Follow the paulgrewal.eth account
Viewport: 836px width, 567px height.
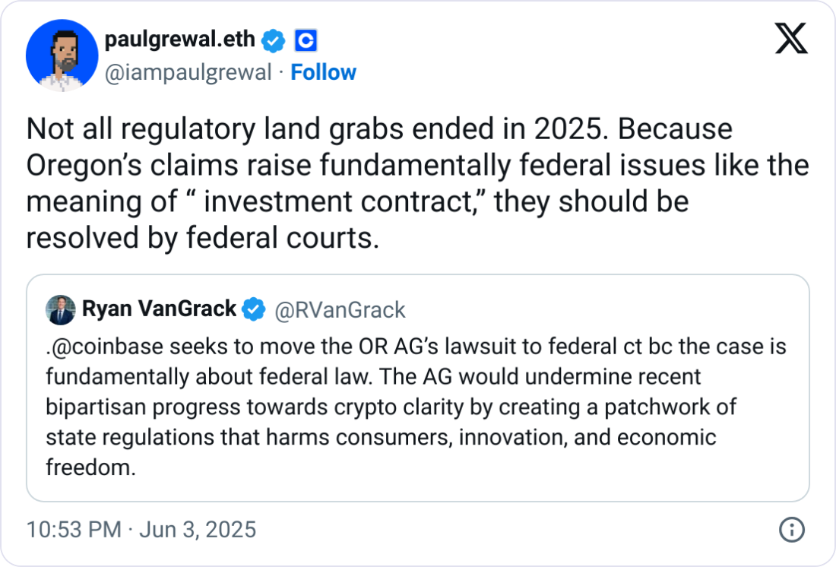pos(324,73)
